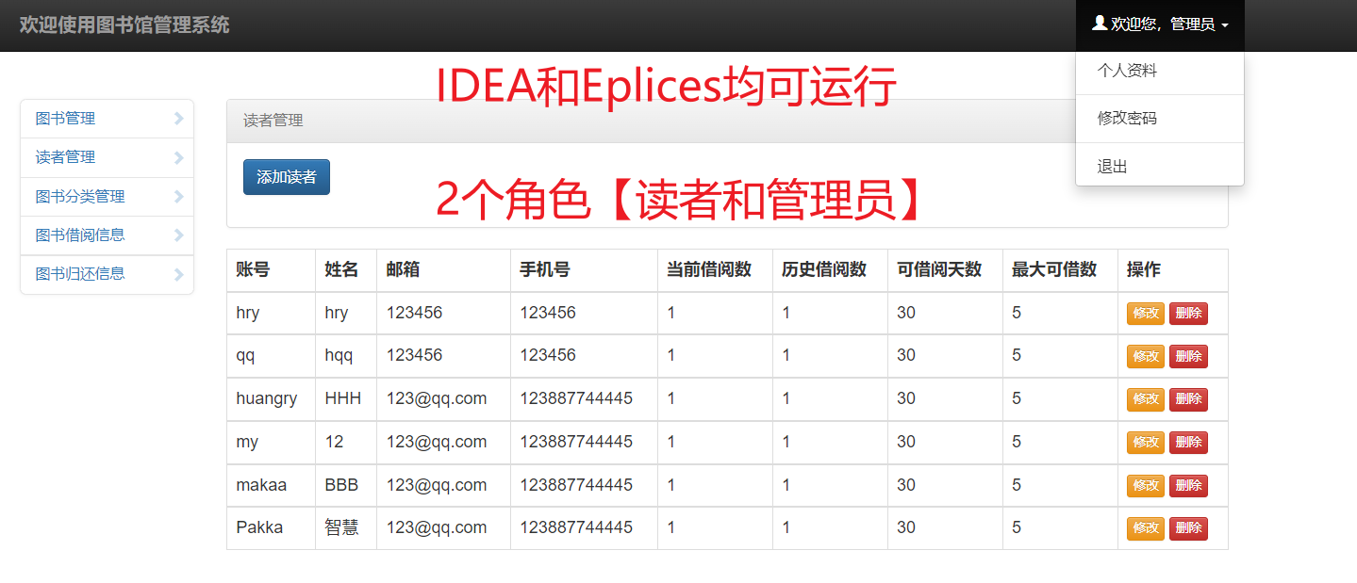Click 删除 for reader Pakka
1357x583 pixels.
click(x=1188, y=528)
